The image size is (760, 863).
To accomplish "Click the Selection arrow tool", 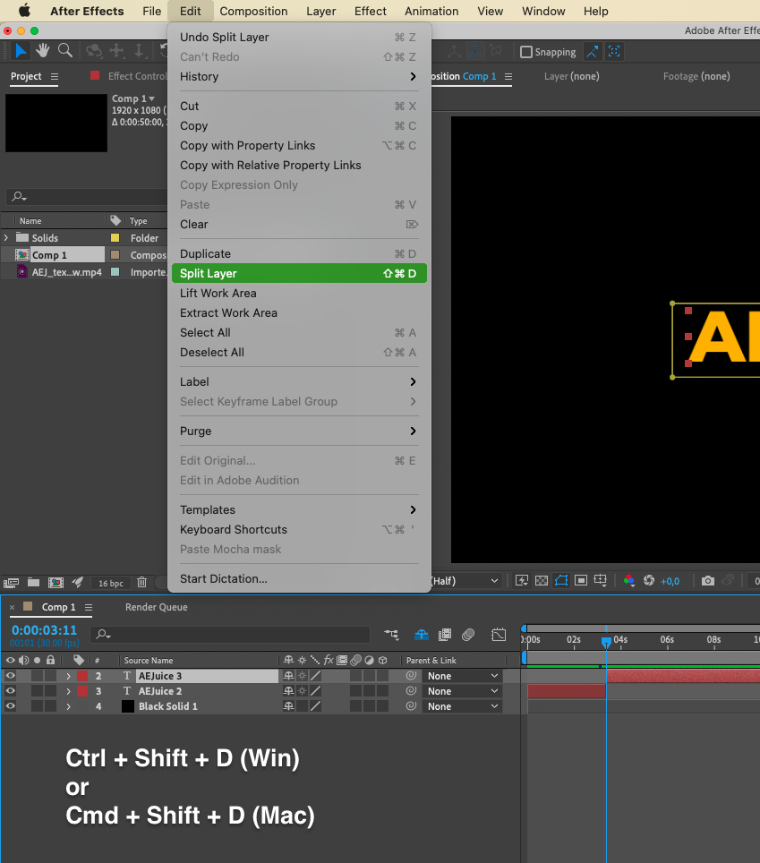I will click(21, 51).
